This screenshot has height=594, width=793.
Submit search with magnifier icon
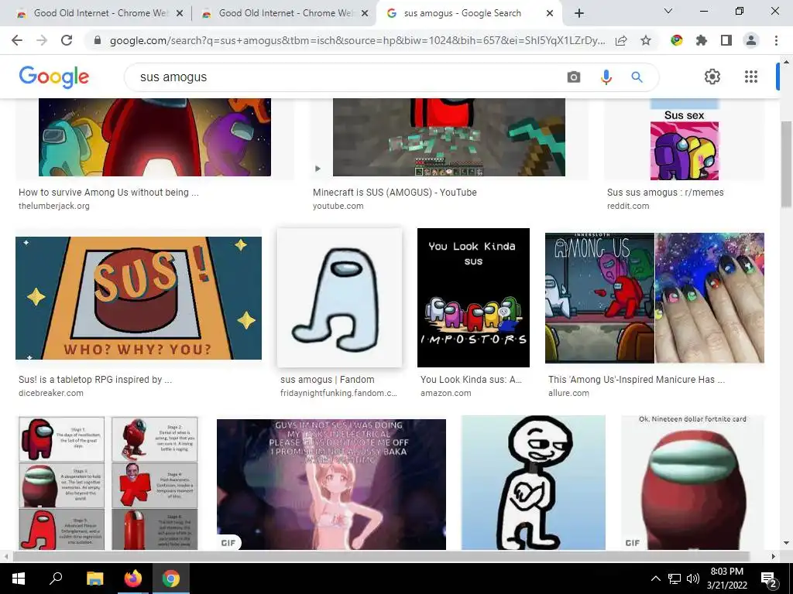click(x=637, y=77)
